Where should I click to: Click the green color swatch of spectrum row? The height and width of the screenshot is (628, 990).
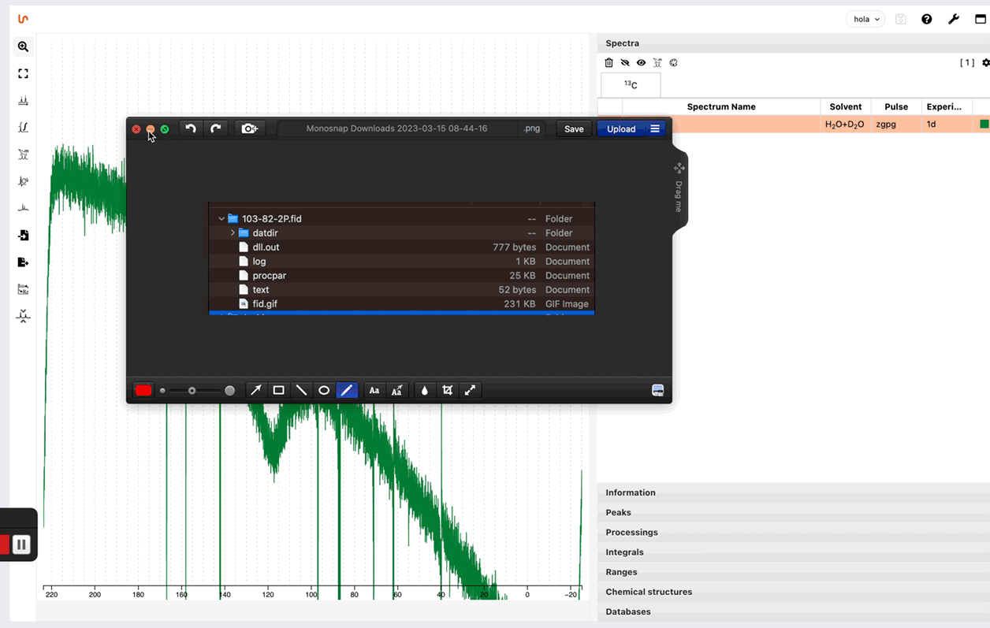coord(984,124)
